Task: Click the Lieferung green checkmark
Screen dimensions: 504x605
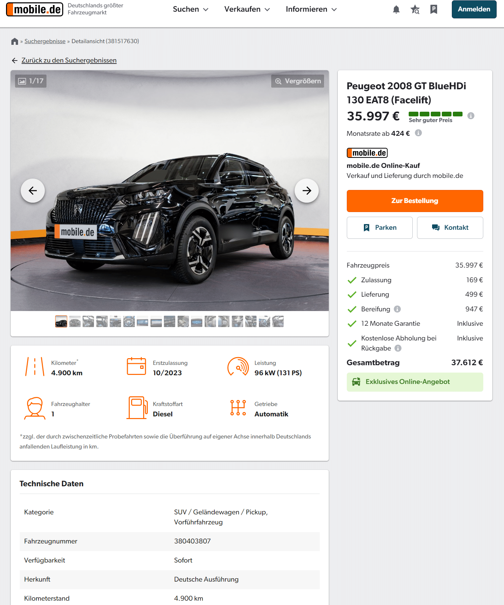Action: click(x=352, y=295)
